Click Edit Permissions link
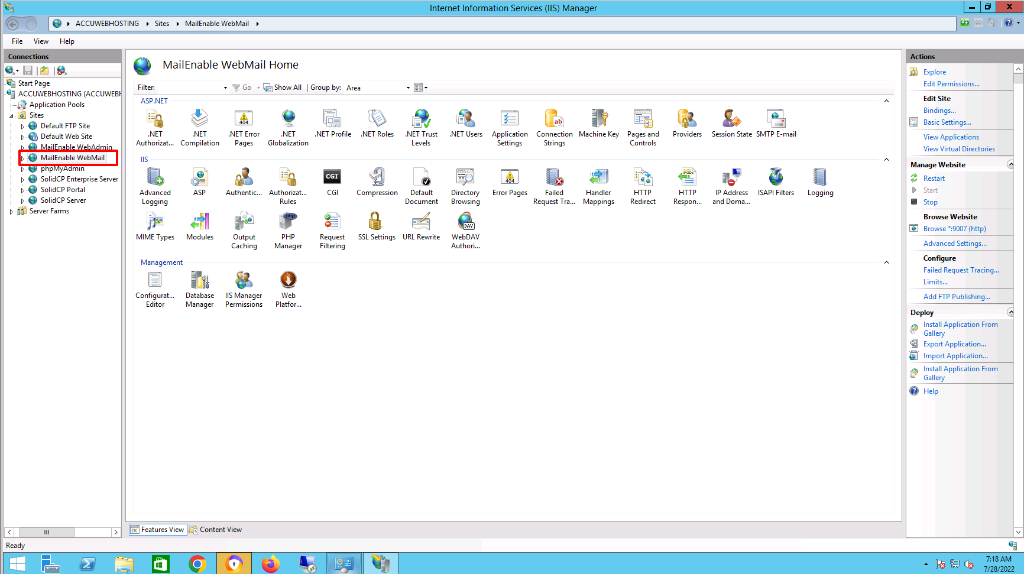The height and width of the screenshot is (574, 1024). click(x=951, y=84)
